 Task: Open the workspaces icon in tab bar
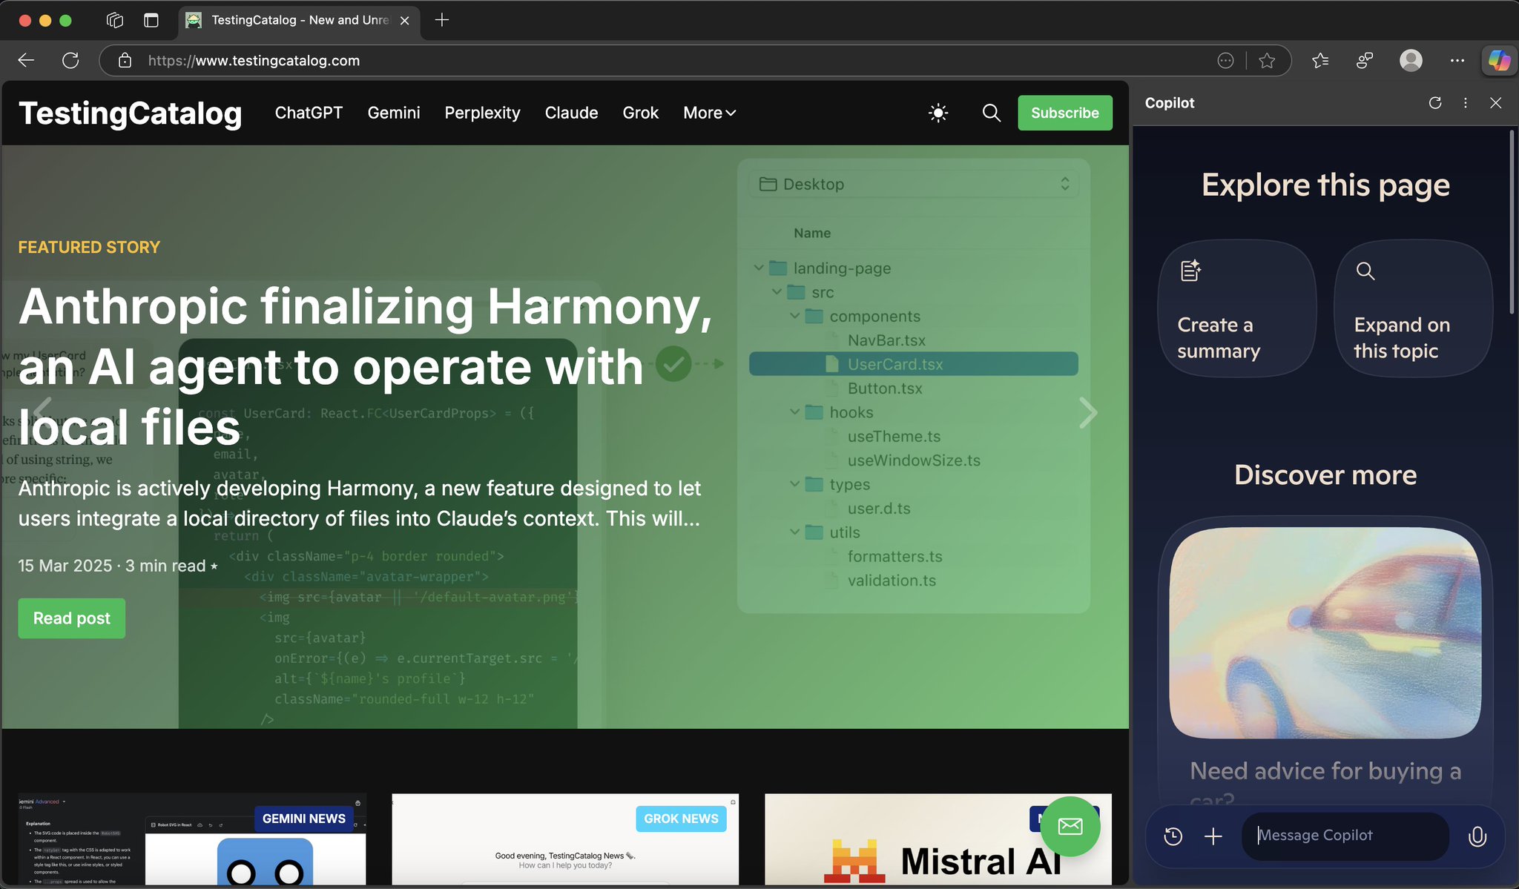point(115,20)
